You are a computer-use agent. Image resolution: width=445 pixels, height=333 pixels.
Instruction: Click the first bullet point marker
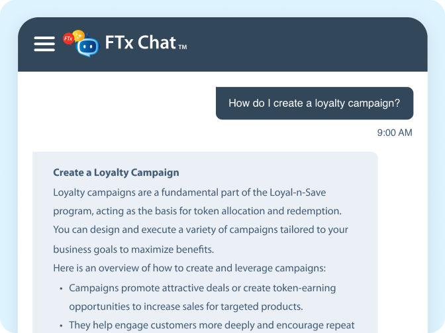(61, 289)
